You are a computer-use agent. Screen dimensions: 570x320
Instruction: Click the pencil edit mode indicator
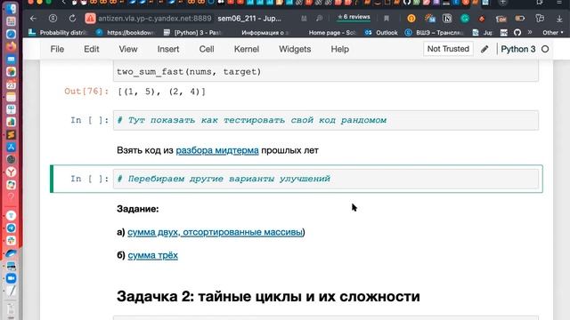pos(484,49)
